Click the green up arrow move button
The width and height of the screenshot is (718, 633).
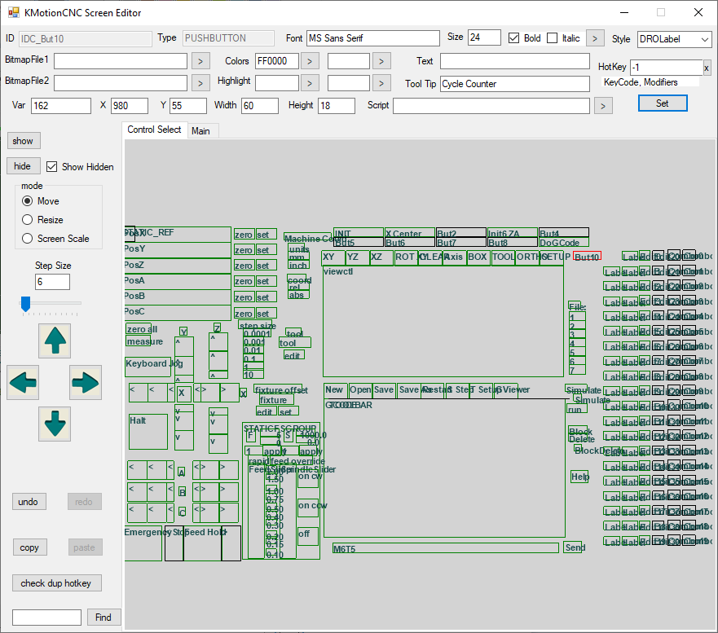click(x=55, y=341)
